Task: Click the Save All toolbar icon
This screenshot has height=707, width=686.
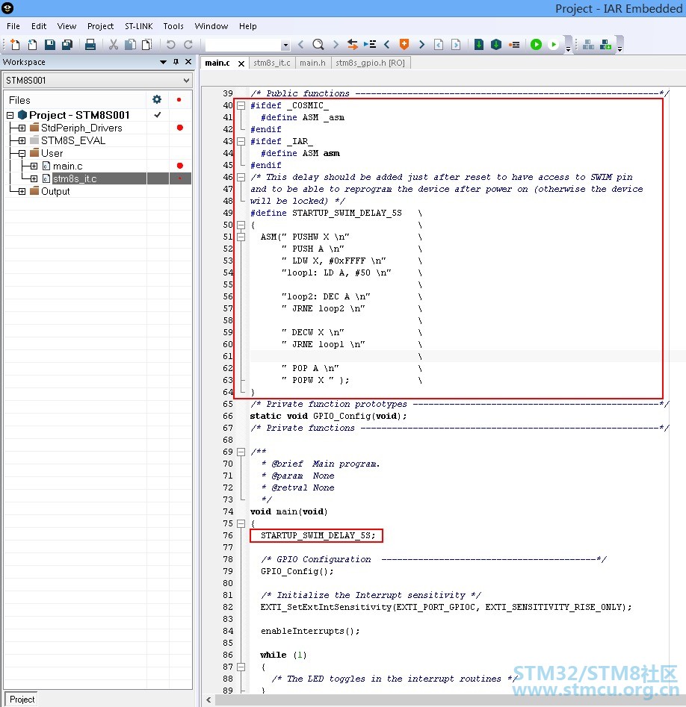Action: [x=67, y=44]
